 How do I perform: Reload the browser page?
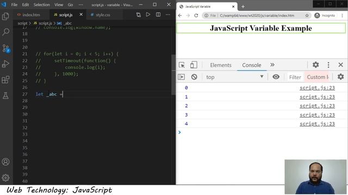[196, 16]
